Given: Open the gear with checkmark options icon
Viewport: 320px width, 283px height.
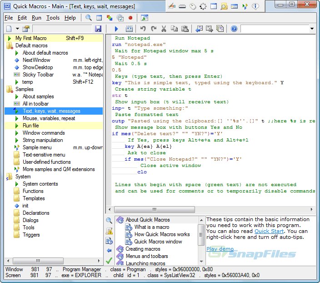Looking at the screenshot, I should click(120, 18).
